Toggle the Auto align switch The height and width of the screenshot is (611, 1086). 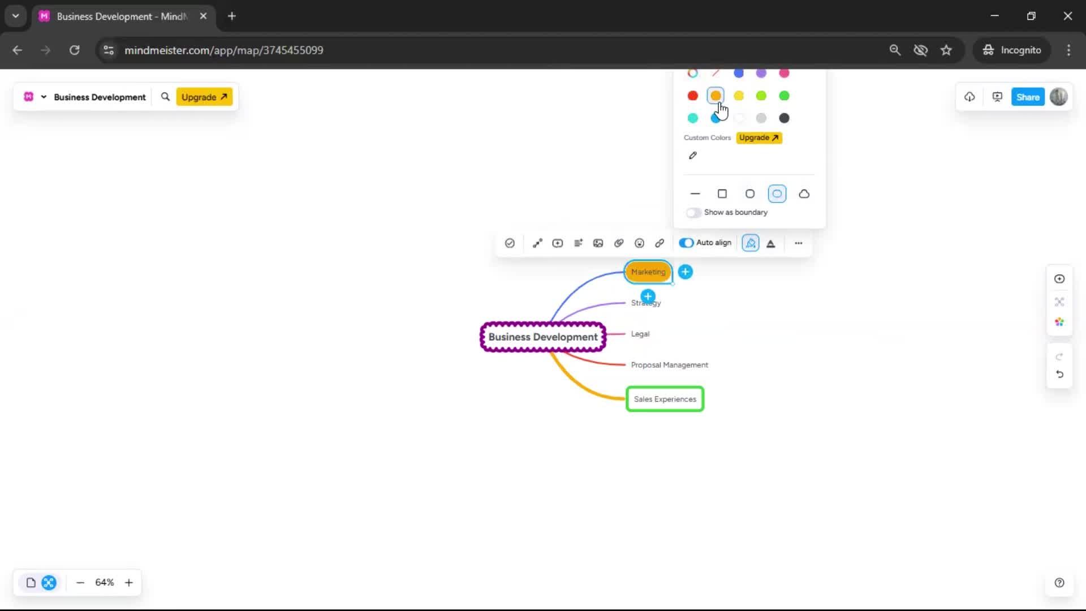(x=686, y=243)
